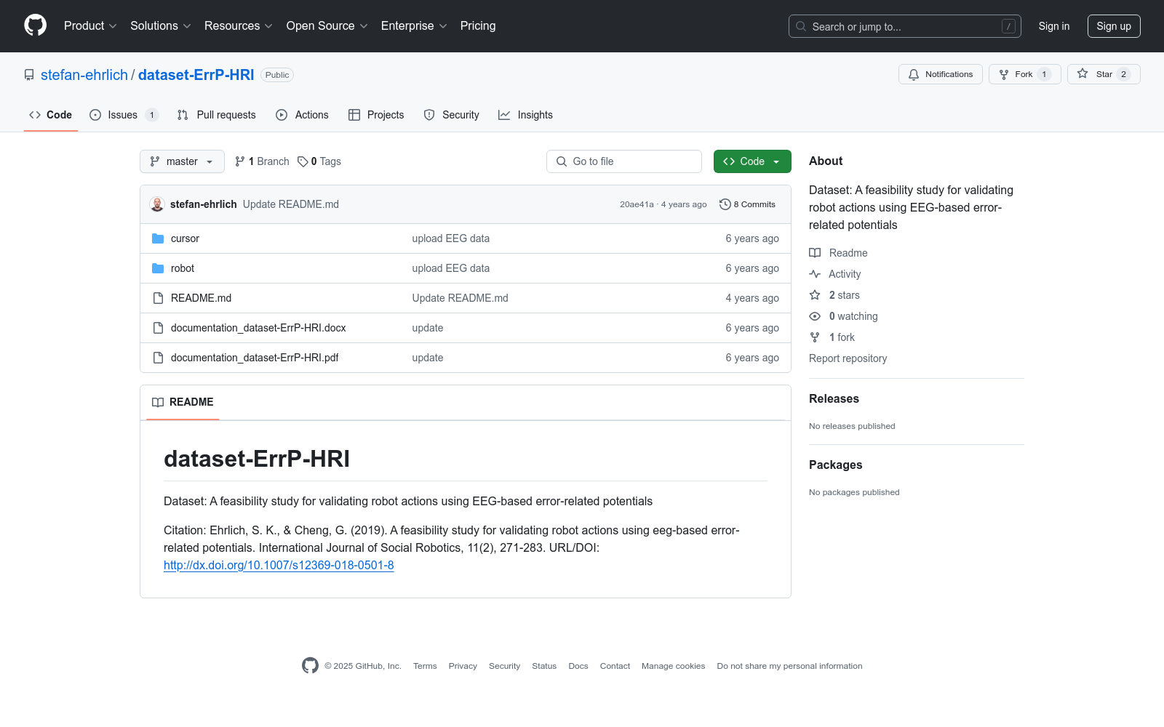
Task: Click the footer Privacy link
Action: click(x=463, y=666)
